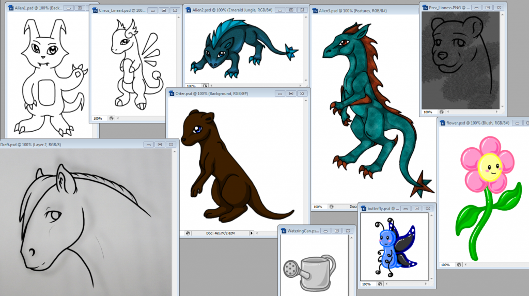Click the Ps icon in Alien2.psd title bar

click(x=189, y=10)
